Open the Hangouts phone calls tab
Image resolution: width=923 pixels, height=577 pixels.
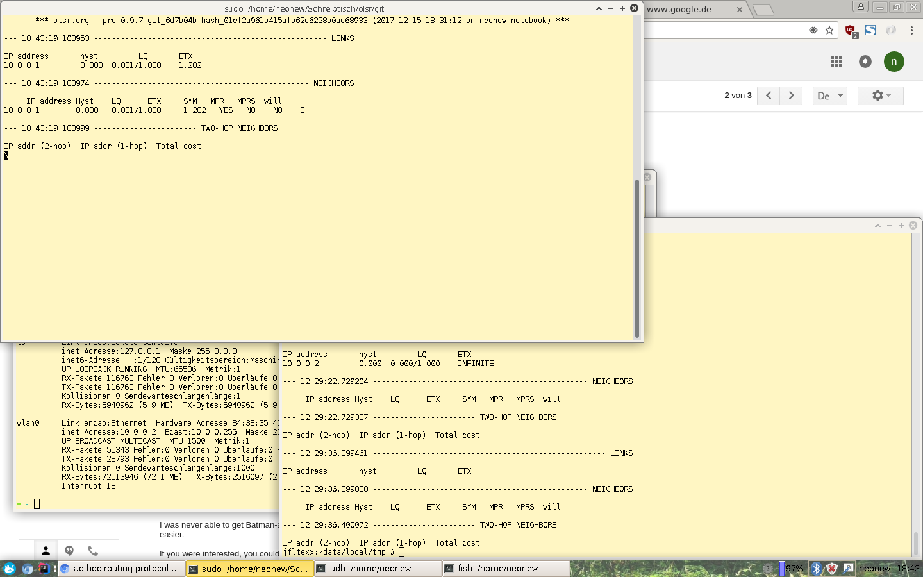coord(93,551)
